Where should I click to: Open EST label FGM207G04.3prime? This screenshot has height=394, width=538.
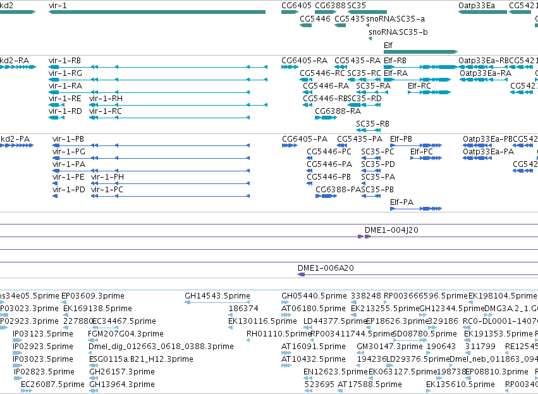[126, 334]
